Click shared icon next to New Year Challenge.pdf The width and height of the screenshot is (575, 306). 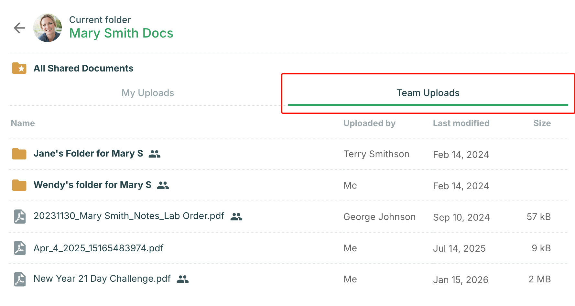[x=183, y=279]
